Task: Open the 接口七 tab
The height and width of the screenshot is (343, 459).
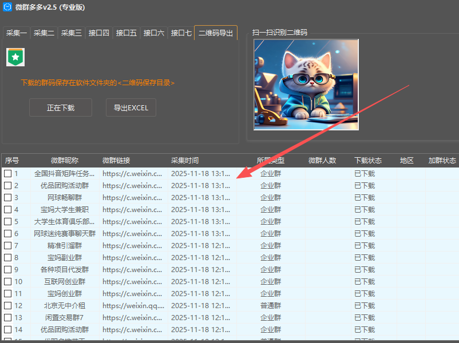Action: (181, 33)
